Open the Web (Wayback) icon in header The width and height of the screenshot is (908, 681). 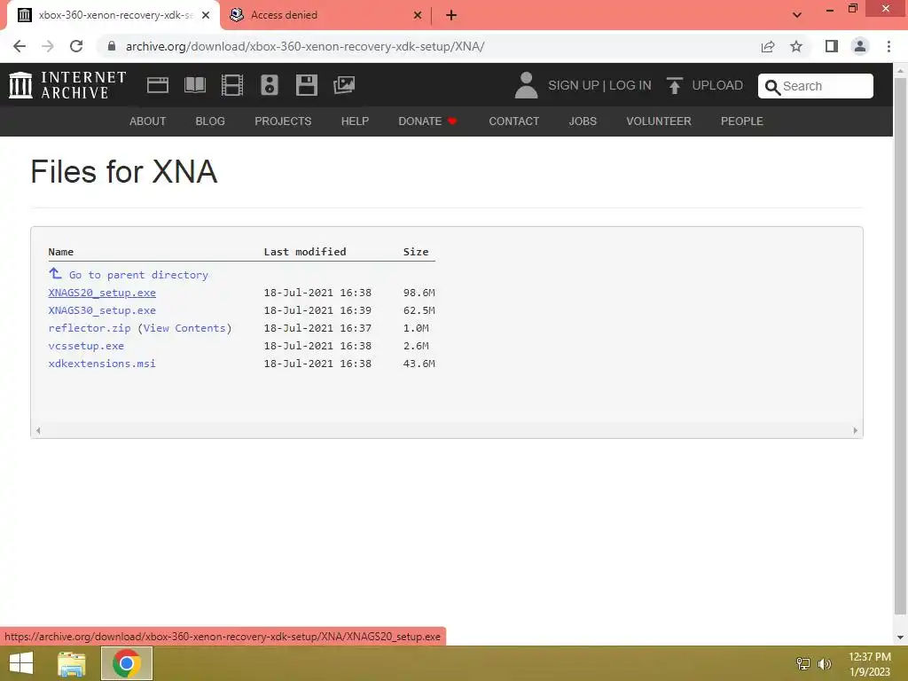158,85
